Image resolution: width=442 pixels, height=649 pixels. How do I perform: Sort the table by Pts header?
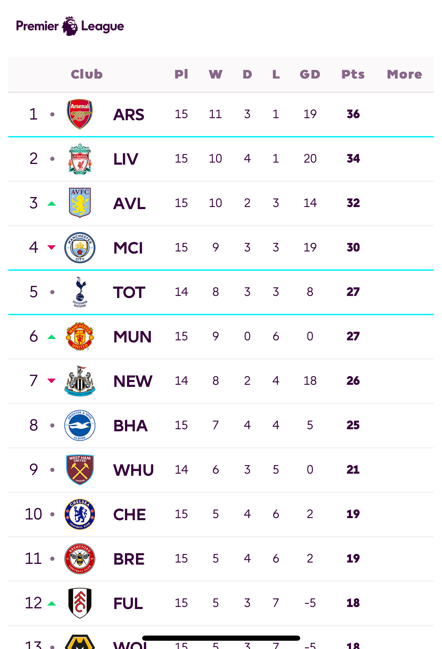click(x=353, y=74)
